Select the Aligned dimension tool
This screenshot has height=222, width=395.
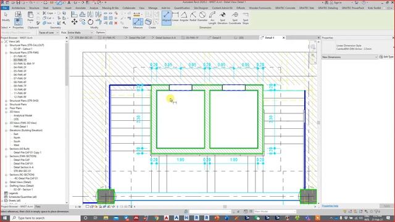[166, 17]
